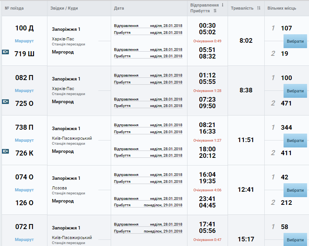Sort by arrival using the Прибуття arrows icon
Image resolution: width=309 pixels, height=246 pixels.
tap(215, 11)
